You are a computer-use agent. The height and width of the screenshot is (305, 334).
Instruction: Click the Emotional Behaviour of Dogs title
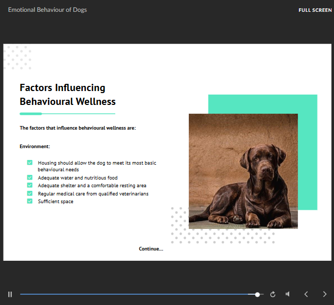47,10
